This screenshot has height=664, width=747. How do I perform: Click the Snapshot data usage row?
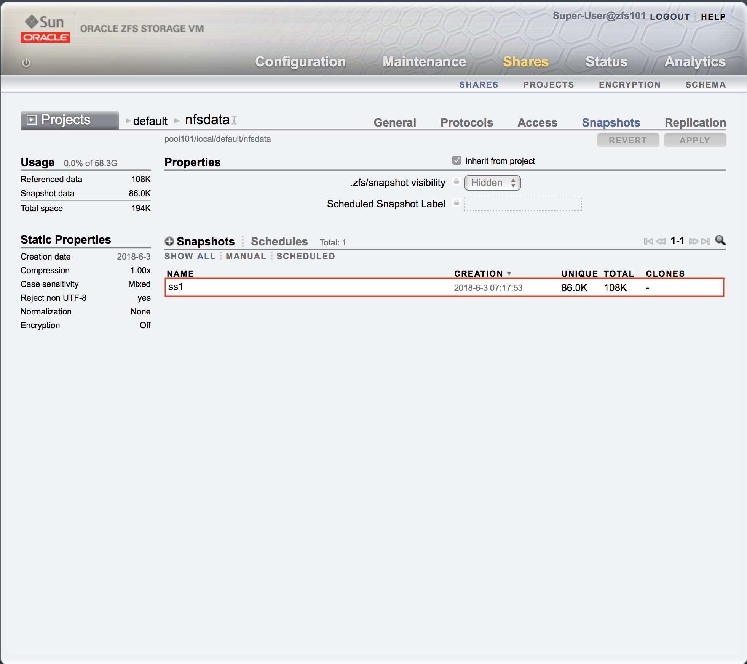point(86,193)
